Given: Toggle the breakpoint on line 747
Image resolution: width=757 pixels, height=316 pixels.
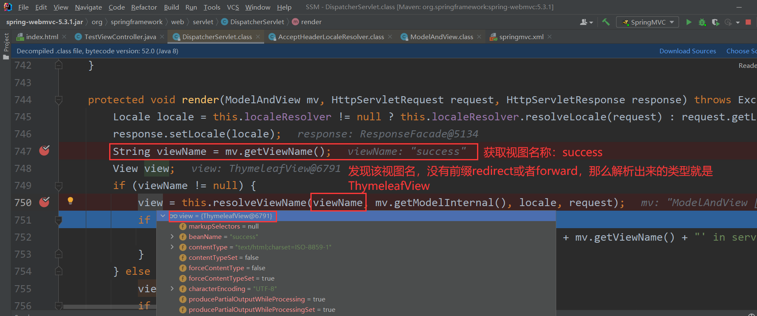Looking at the screenshot, I should click(x=44, y=151).
